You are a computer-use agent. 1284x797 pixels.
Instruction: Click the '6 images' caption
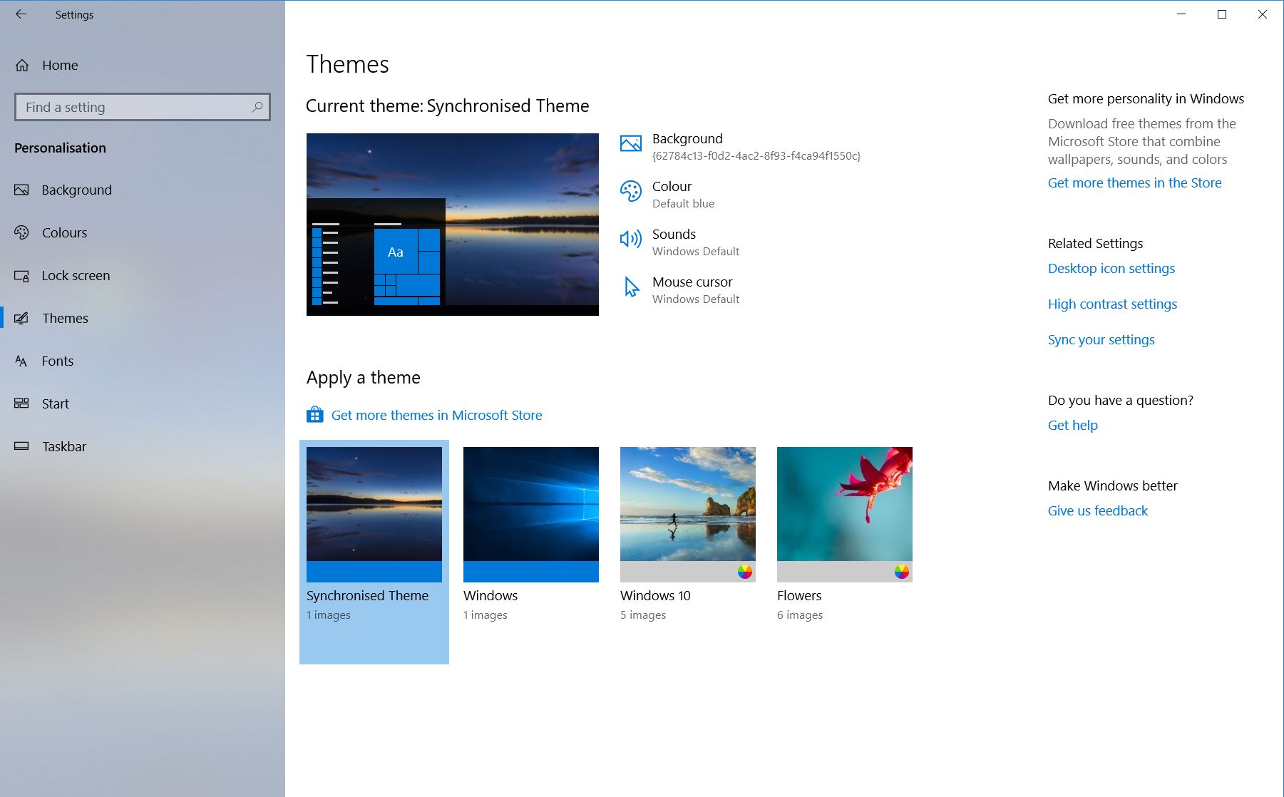pyautogui.click(x=800, y=615)
